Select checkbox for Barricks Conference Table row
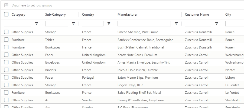244x108 pixels. point(6,40)
